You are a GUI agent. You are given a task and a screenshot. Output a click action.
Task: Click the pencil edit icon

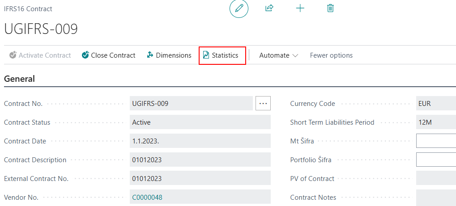(x=239, y=8)
